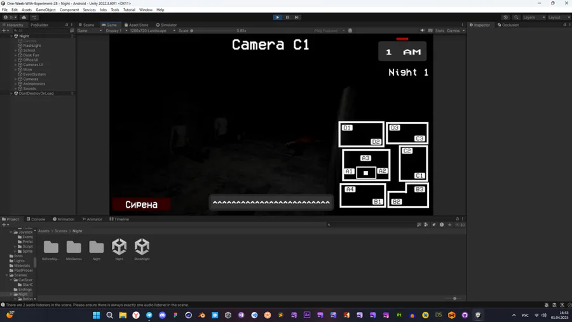The height and width of the screenshot is (322, 572).
Task: Click the Step frame button
Action: 297,17
